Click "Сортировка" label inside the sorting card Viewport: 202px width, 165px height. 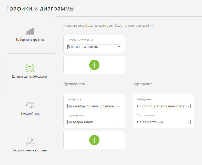tap(145, 115)
